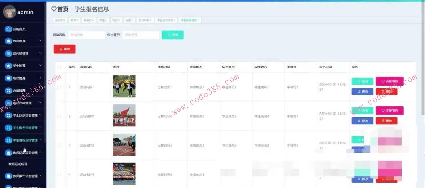This screenshot has width=425, height=188.
Task: Collapse the 教师运动项目管理 menu chevron
Action: coord(41,152)
